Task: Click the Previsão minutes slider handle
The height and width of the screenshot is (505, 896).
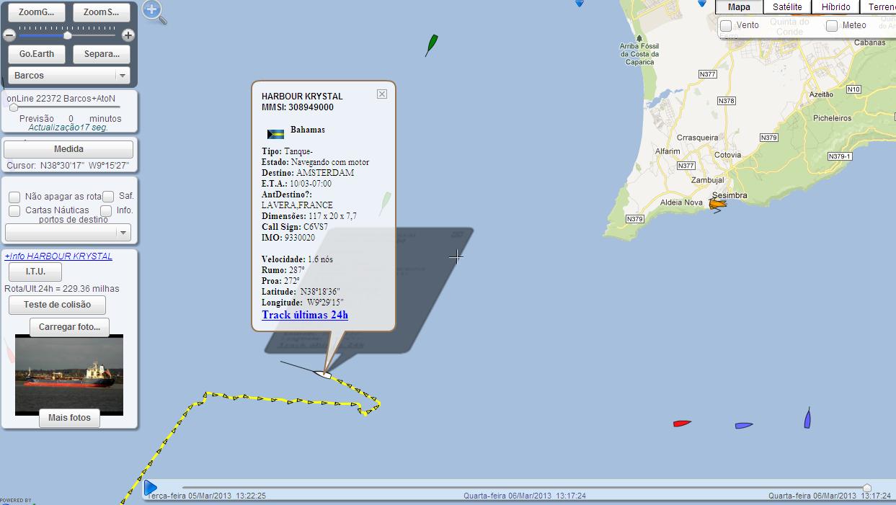Action: click(14, 107)
